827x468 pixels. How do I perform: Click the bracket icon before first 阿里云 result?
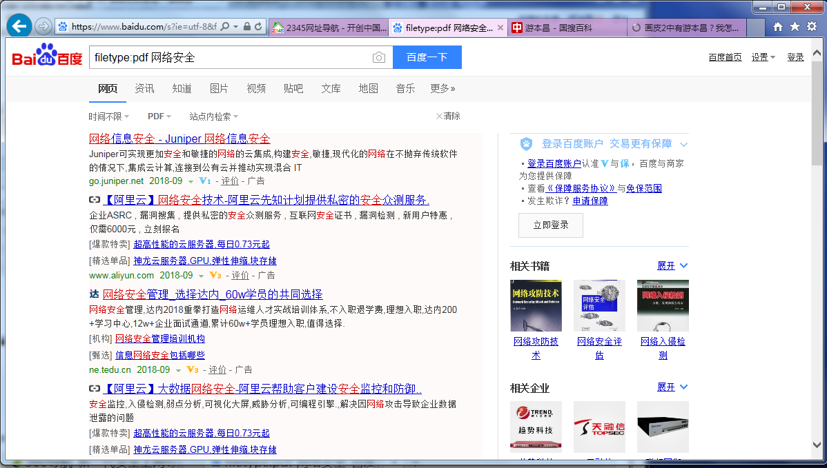[x=95, y=199]
